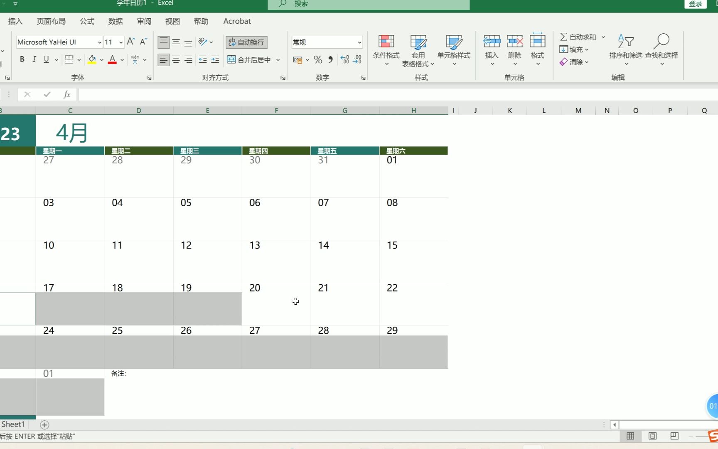Open the 页面布局 ribbon tab

[51, 21]
